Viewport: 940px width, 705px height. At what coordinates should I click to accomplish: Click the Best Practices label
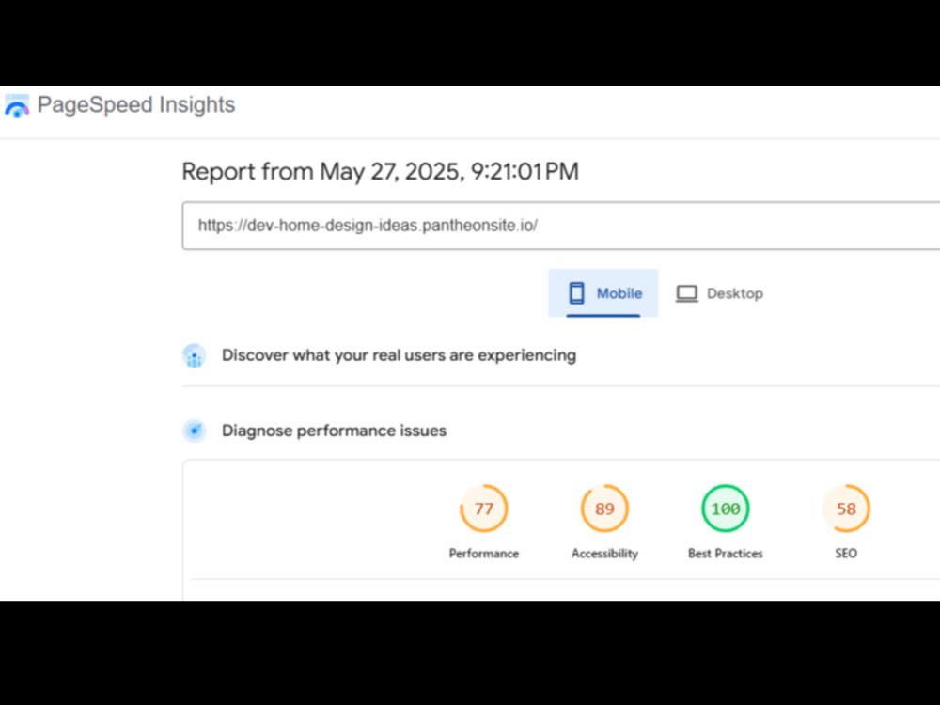(x=726, y=554)
